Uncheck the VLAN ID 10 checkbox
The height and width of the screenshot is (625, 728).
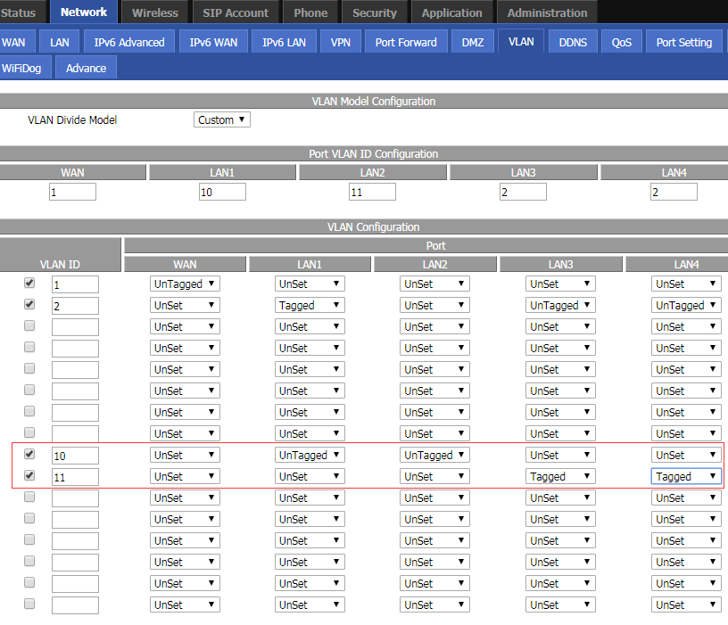coord(29,454)
